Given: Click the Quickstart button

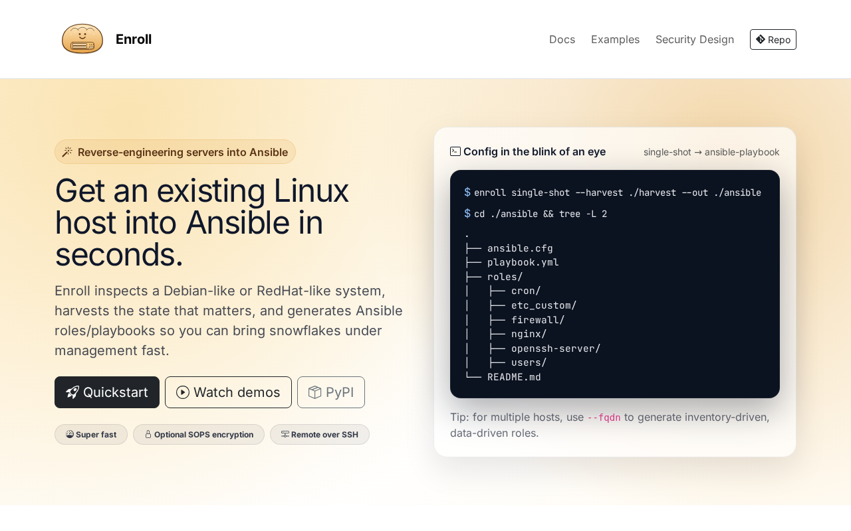Looking at the screenshot, I should coord(107,392).
